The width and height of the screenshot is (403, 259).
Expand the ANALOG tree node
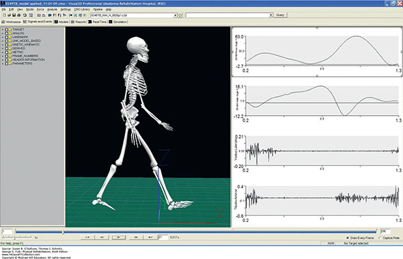point(3,34)
